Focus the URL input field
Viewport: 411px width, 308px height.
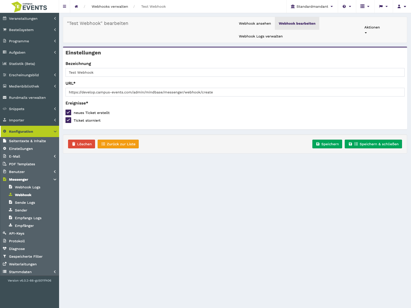coord(235,92)
